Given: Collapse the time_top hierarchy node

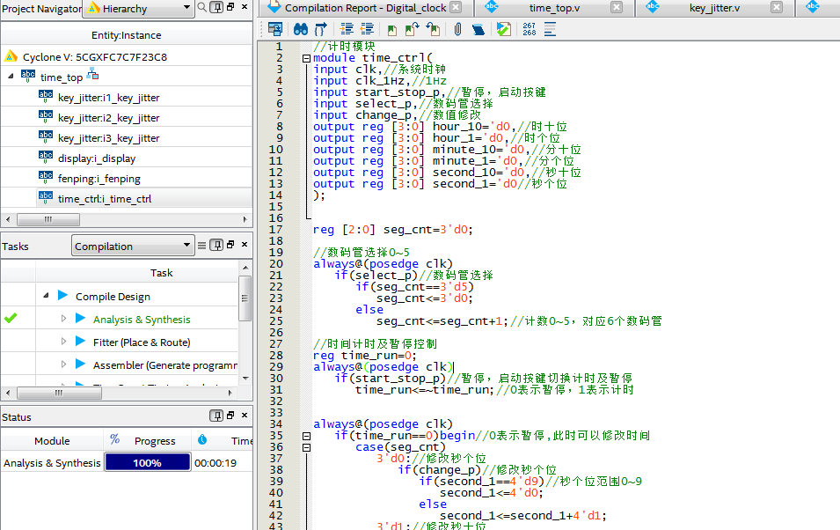Looking at the screenshot, I should tap(11, 77).
